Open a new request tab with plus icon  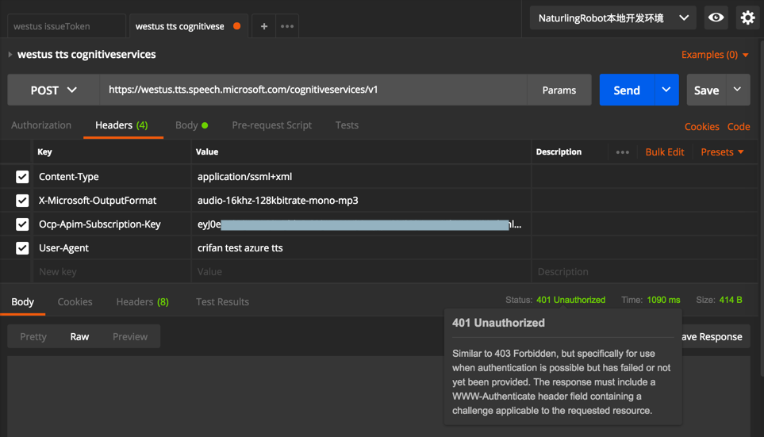coord(264,26)
